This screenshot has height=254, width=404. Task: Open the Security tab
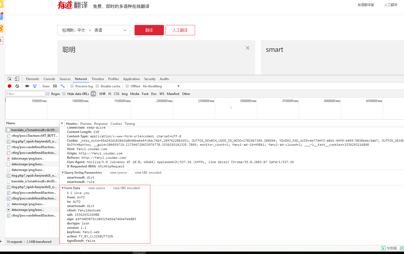pyautogui.click(x=150, y=79)
